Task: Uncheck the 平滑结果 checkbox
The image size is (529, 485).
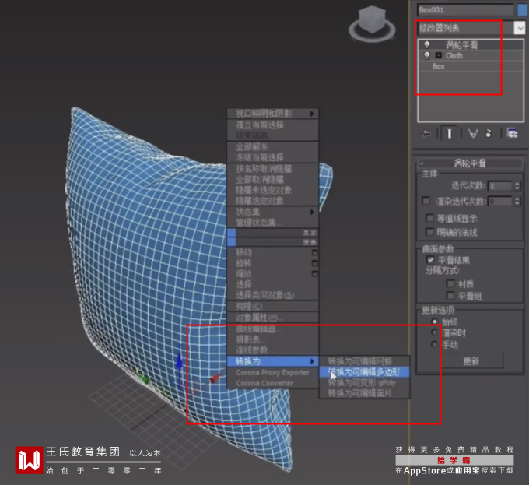Action: (430, 259)
